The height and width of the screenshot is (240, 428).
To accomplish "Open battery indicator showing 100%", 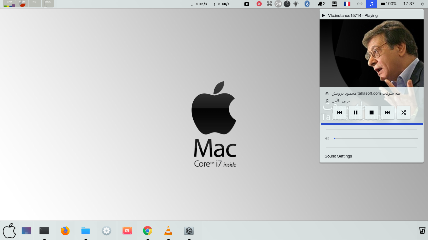I will click(389, 4).
